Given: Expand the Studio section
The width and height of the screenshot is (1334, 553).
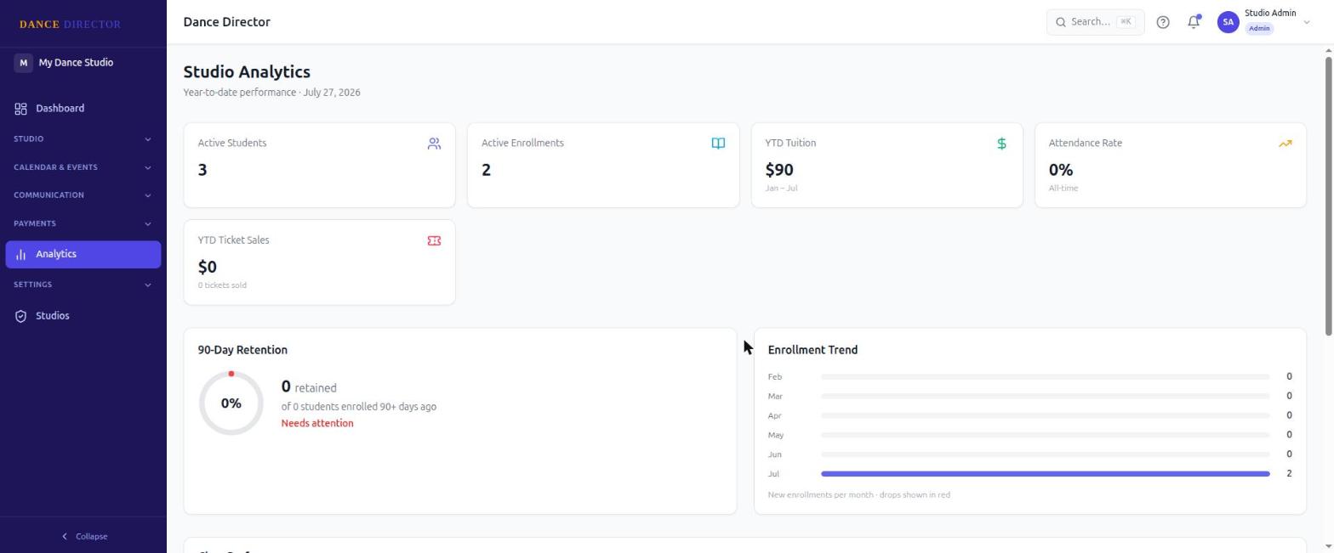Looking at the screenshot, I should (x=83, y=139).
